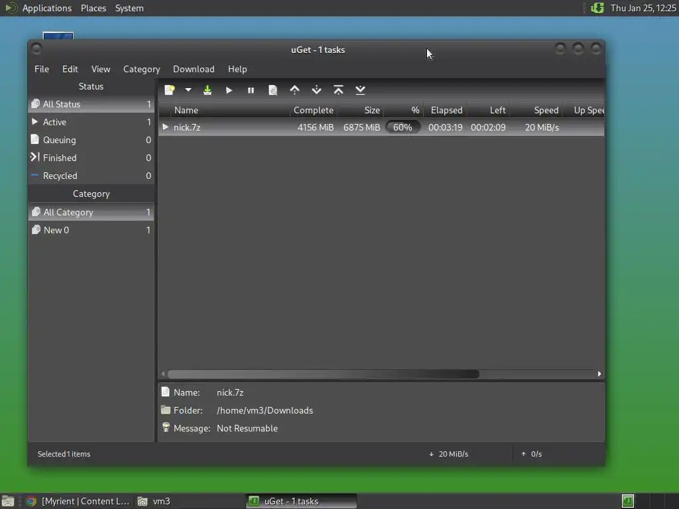Screen dimensions: 679x509
Task: Select the Queuing status filter
Action: coord(92,140)
